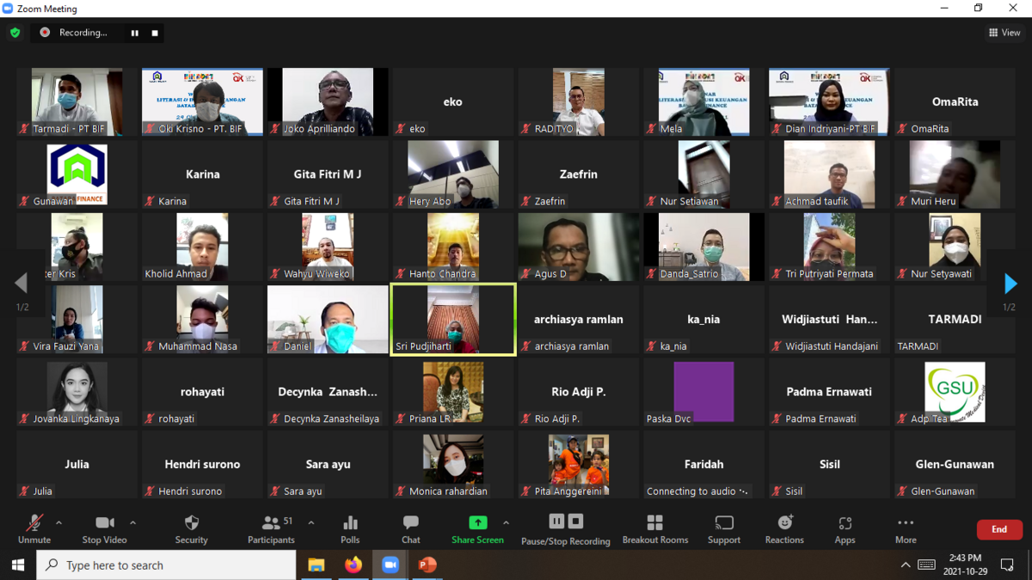The height and width of the screenshot is (580, 1032).
Task: Open the Polls icon
Action: [x=350, y=528]
